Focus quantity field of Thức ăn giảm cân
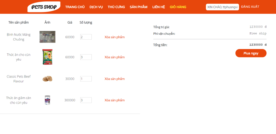The width and height of the screenshot is (276, 134). tap(86, 100)
